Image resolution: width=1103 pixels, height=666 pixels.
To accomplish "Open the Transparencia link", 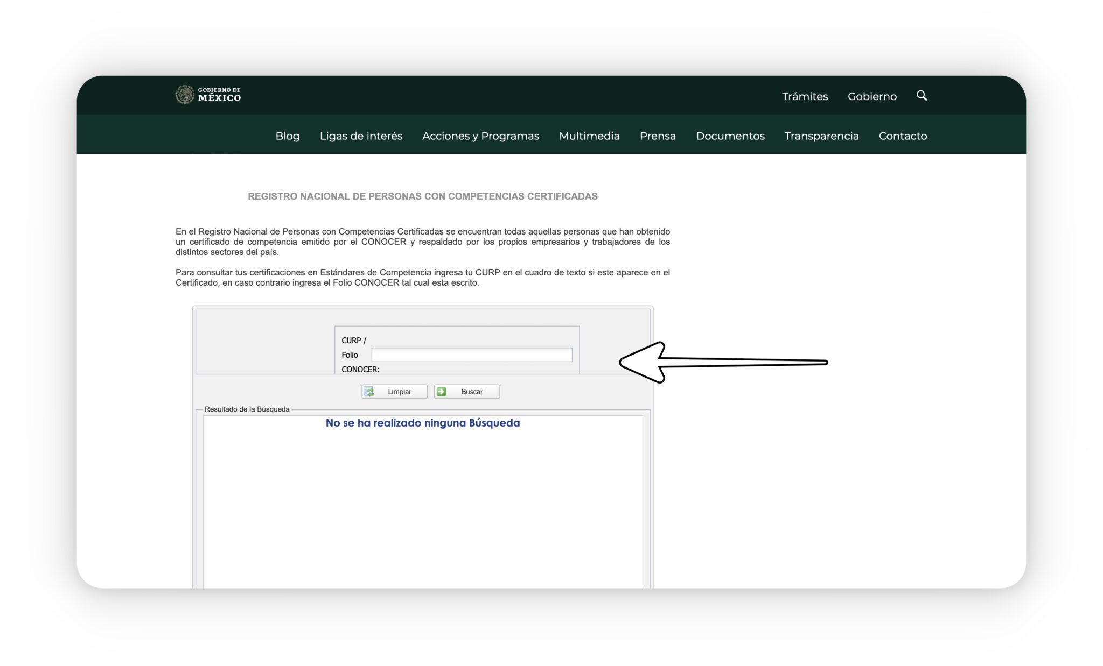I will click(821, 136).
